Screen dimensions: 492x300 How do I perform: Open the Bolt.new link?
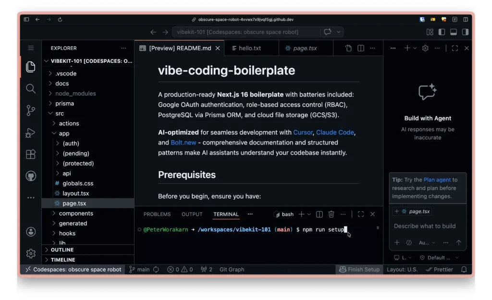tap(183, 143)
